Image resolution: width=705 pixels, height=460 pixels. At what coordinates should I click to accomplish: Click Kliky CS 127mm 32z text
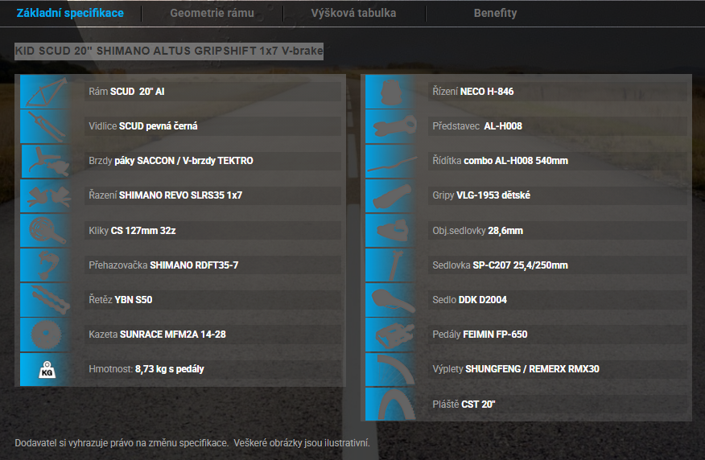[x=132, y=231]
